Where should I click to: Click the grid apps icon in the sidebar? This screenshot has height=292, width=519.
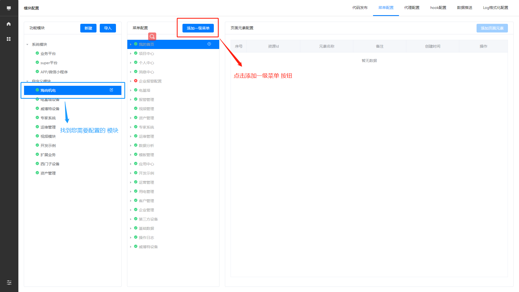[x=9, y=39]
